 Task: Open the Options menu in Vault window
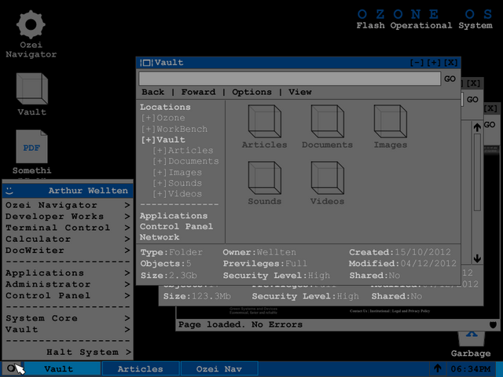click(x=251, y=92)
